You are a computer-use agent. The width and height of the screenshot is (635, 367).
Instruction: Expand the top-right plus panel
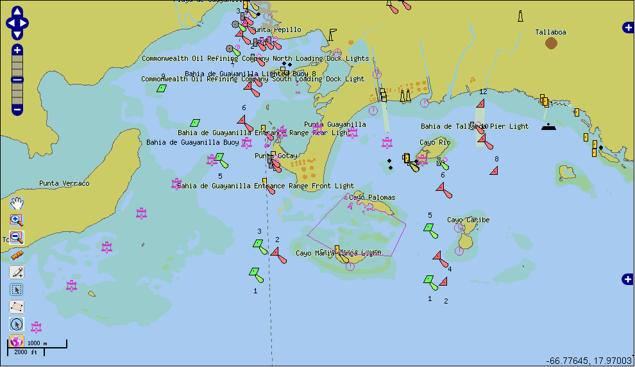pyautogui.click(x=627, y=27)
